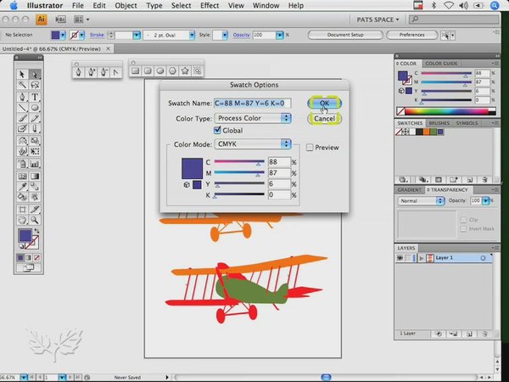Click New Swatch icon in Swatches panel

[469, 180]
